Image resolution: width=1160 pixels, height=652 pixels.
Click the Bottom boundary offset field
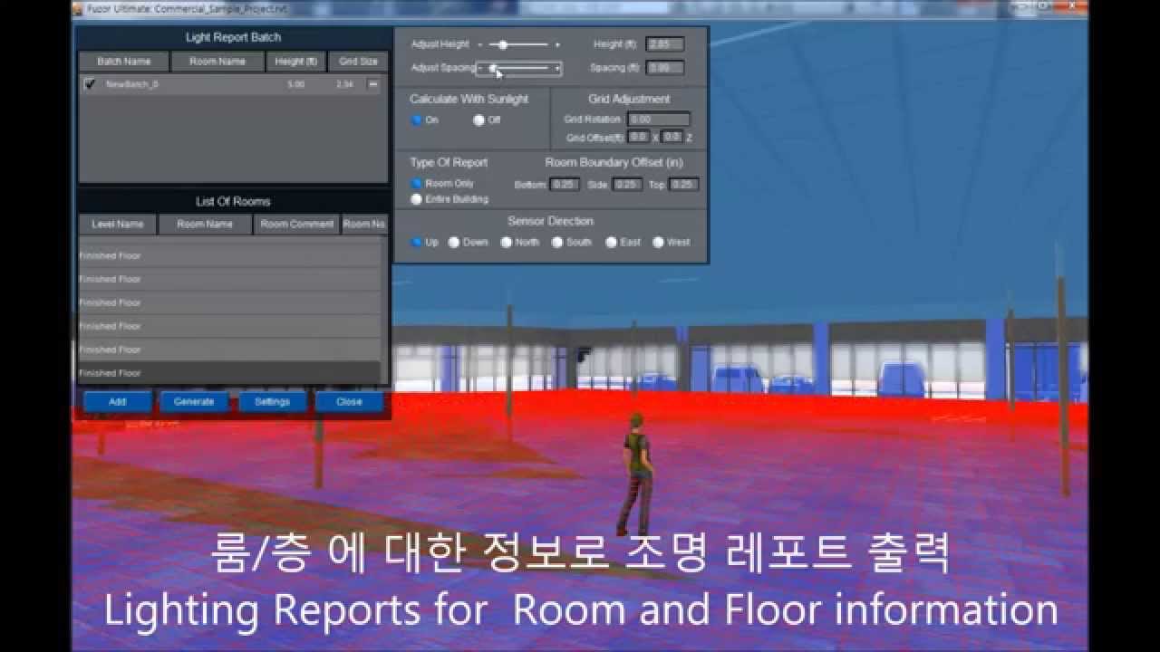pos(565,184)
